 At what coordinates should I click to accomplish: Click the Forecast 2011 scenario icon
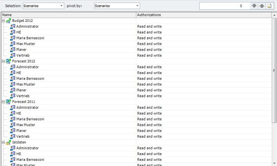click(x=8, y=102)
